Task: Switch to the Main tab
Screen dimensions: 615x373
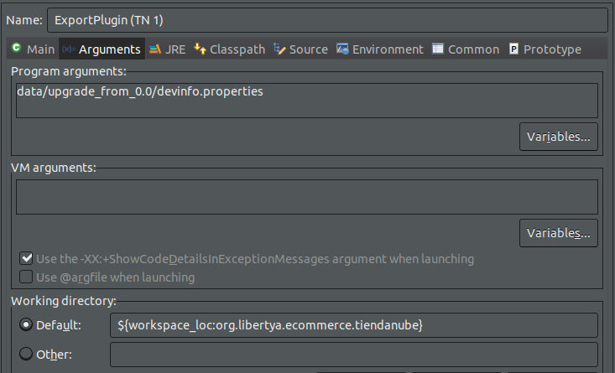Action: (x=33, y=49)
